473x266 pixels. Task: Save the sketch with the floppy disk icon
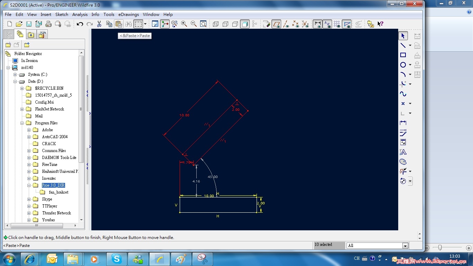(x=29, y=24)
